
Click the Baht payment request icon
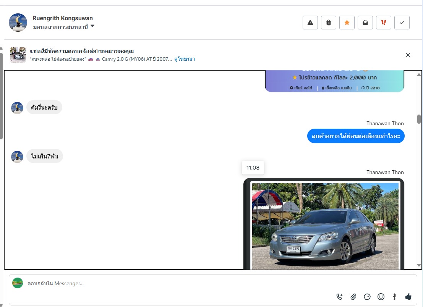394,297
